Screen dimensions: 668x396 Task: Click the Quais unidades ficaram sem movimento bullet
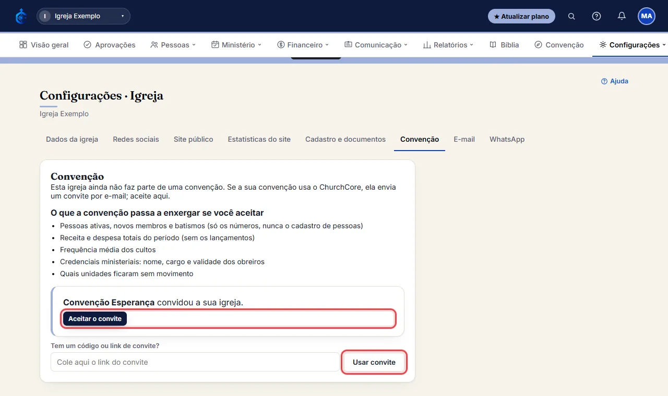click(x=126, y=274)
